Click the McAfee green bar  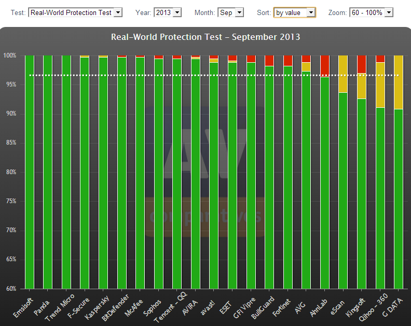tap(140, 173)
